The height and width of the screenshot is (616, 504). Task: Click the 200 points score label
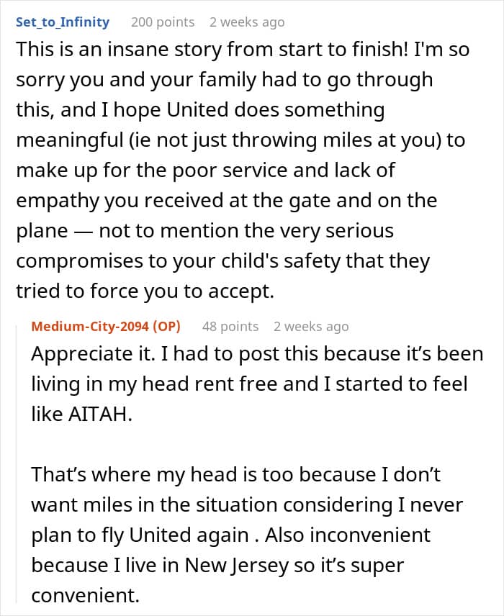tap(163, 22)
